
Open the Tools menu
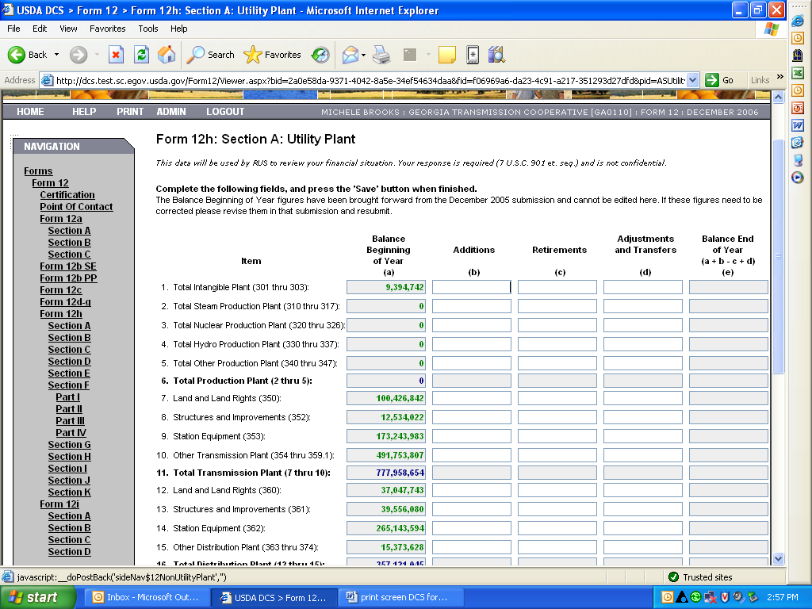click(x=148, y=29)
